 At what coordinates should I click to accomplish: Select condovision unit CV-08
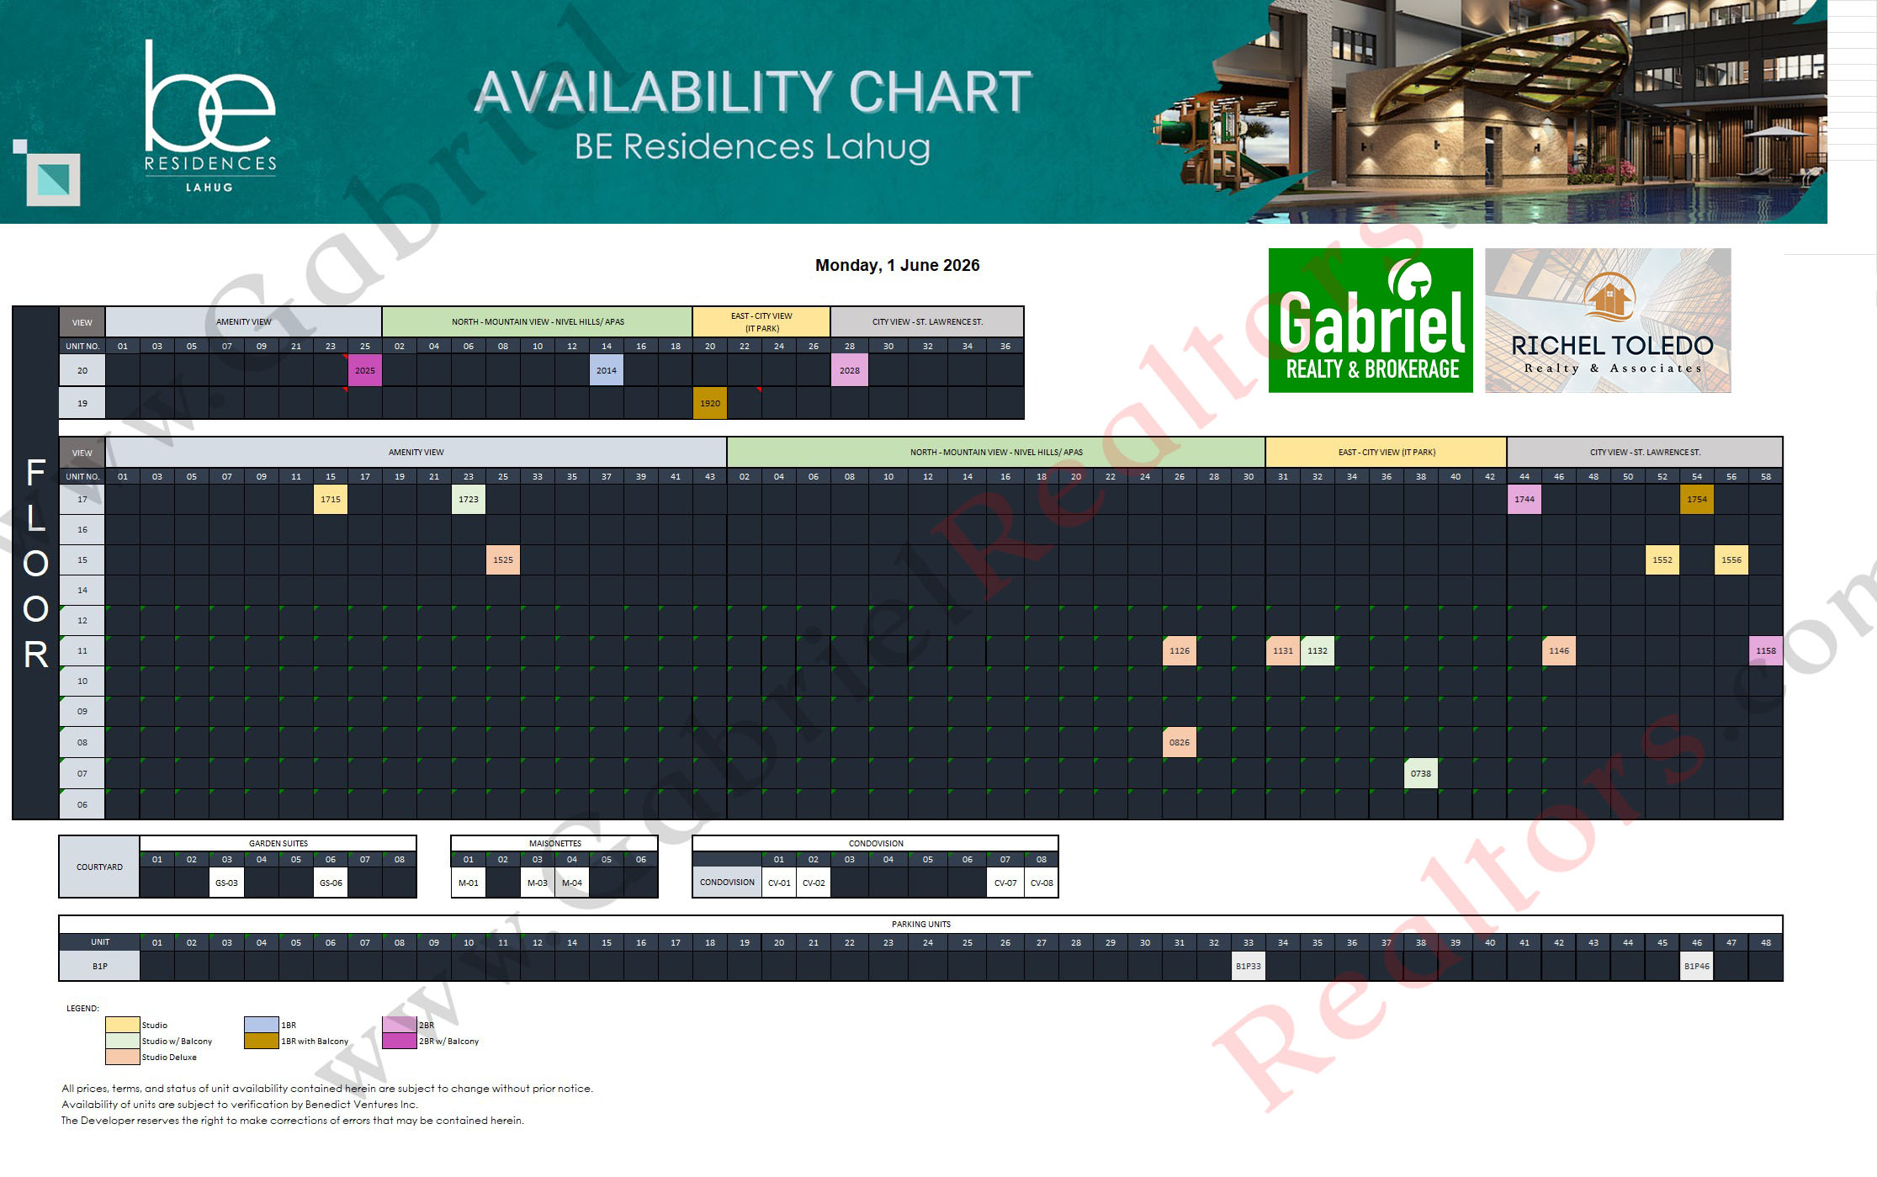tap(1042, 883)
